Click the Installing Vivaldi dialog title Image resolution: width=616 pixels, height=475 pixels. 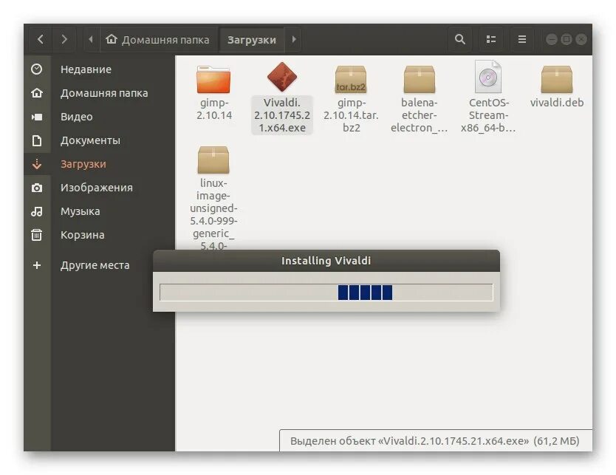(326, 261)
